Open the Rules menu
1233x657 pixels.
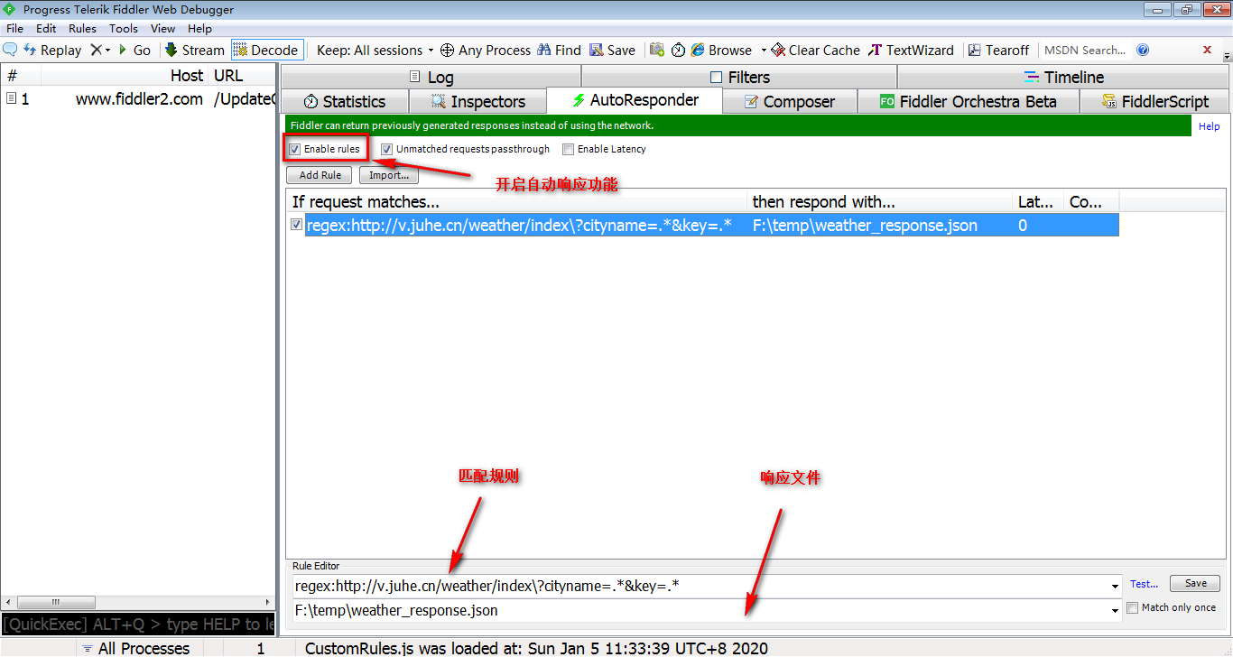pos(82,28)
